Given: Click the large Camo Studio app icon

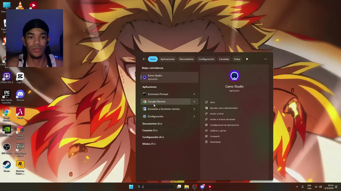Looking at the screenshot, I should pyautogui.click(x=234, y=76).
